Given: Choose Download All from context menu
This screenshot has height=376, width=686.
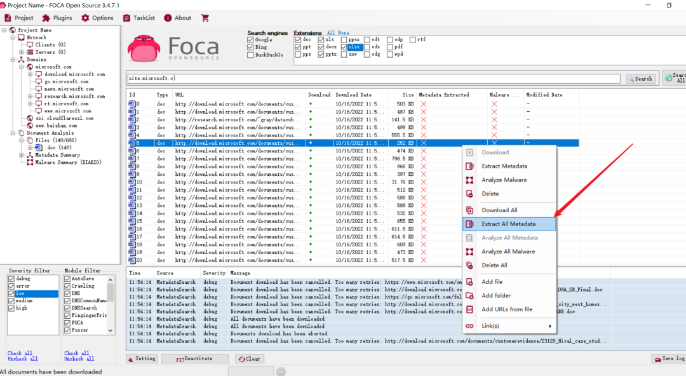Looking at the screenshot, I should pyautogui.click(x=509, y=210).
